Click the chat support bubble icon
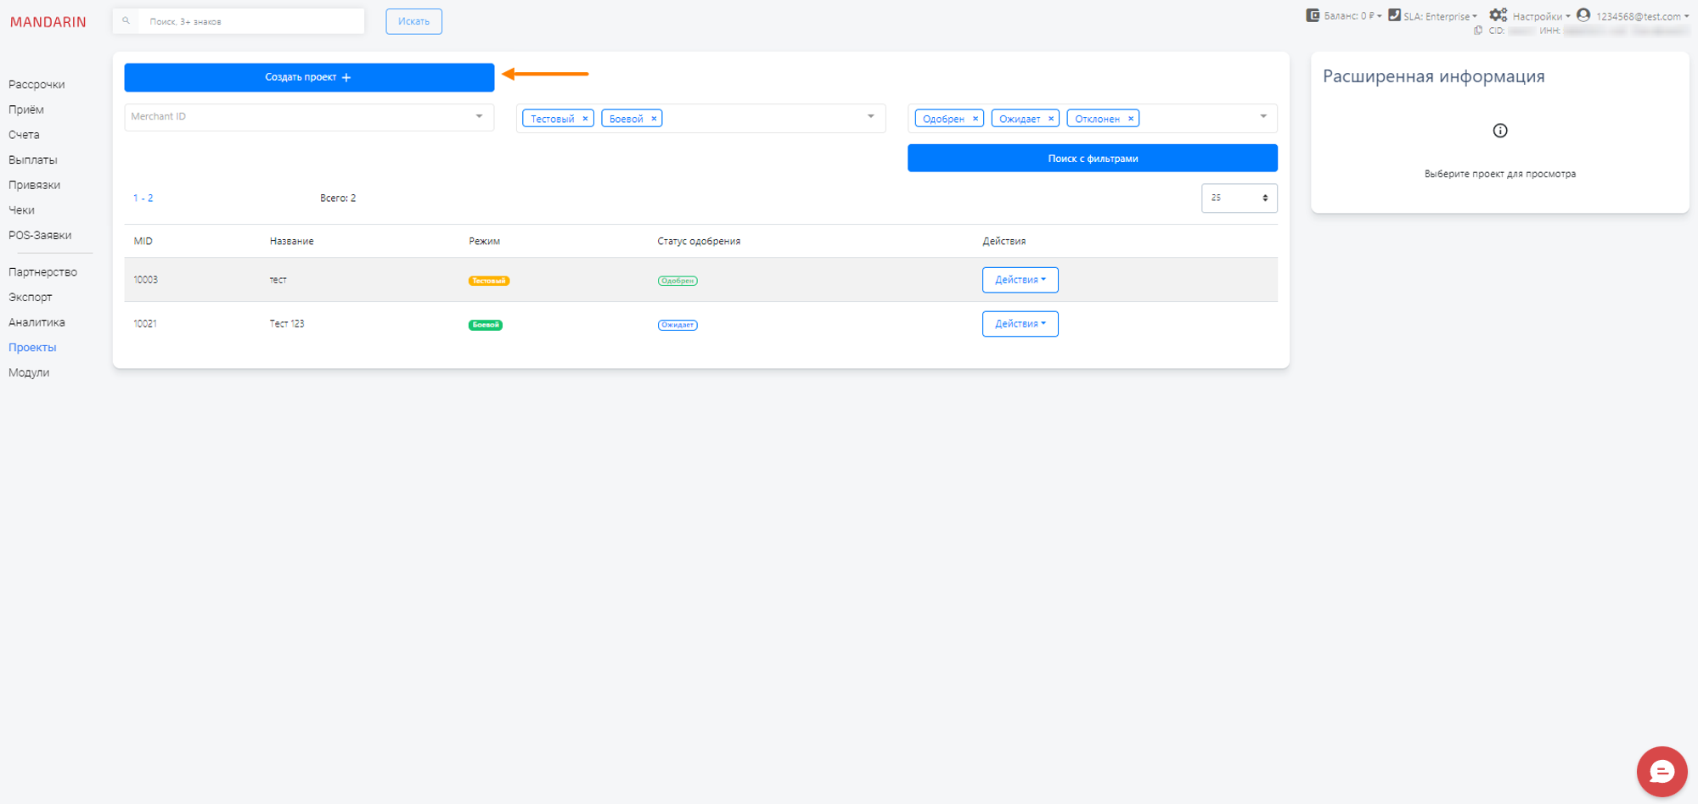 [1661, 772]
